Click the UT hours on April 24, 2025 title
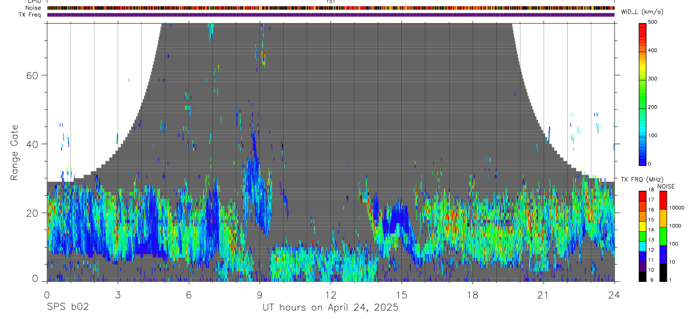Image resolution: width=691 pixels, height=319 pixels. (x=330, y=308)
